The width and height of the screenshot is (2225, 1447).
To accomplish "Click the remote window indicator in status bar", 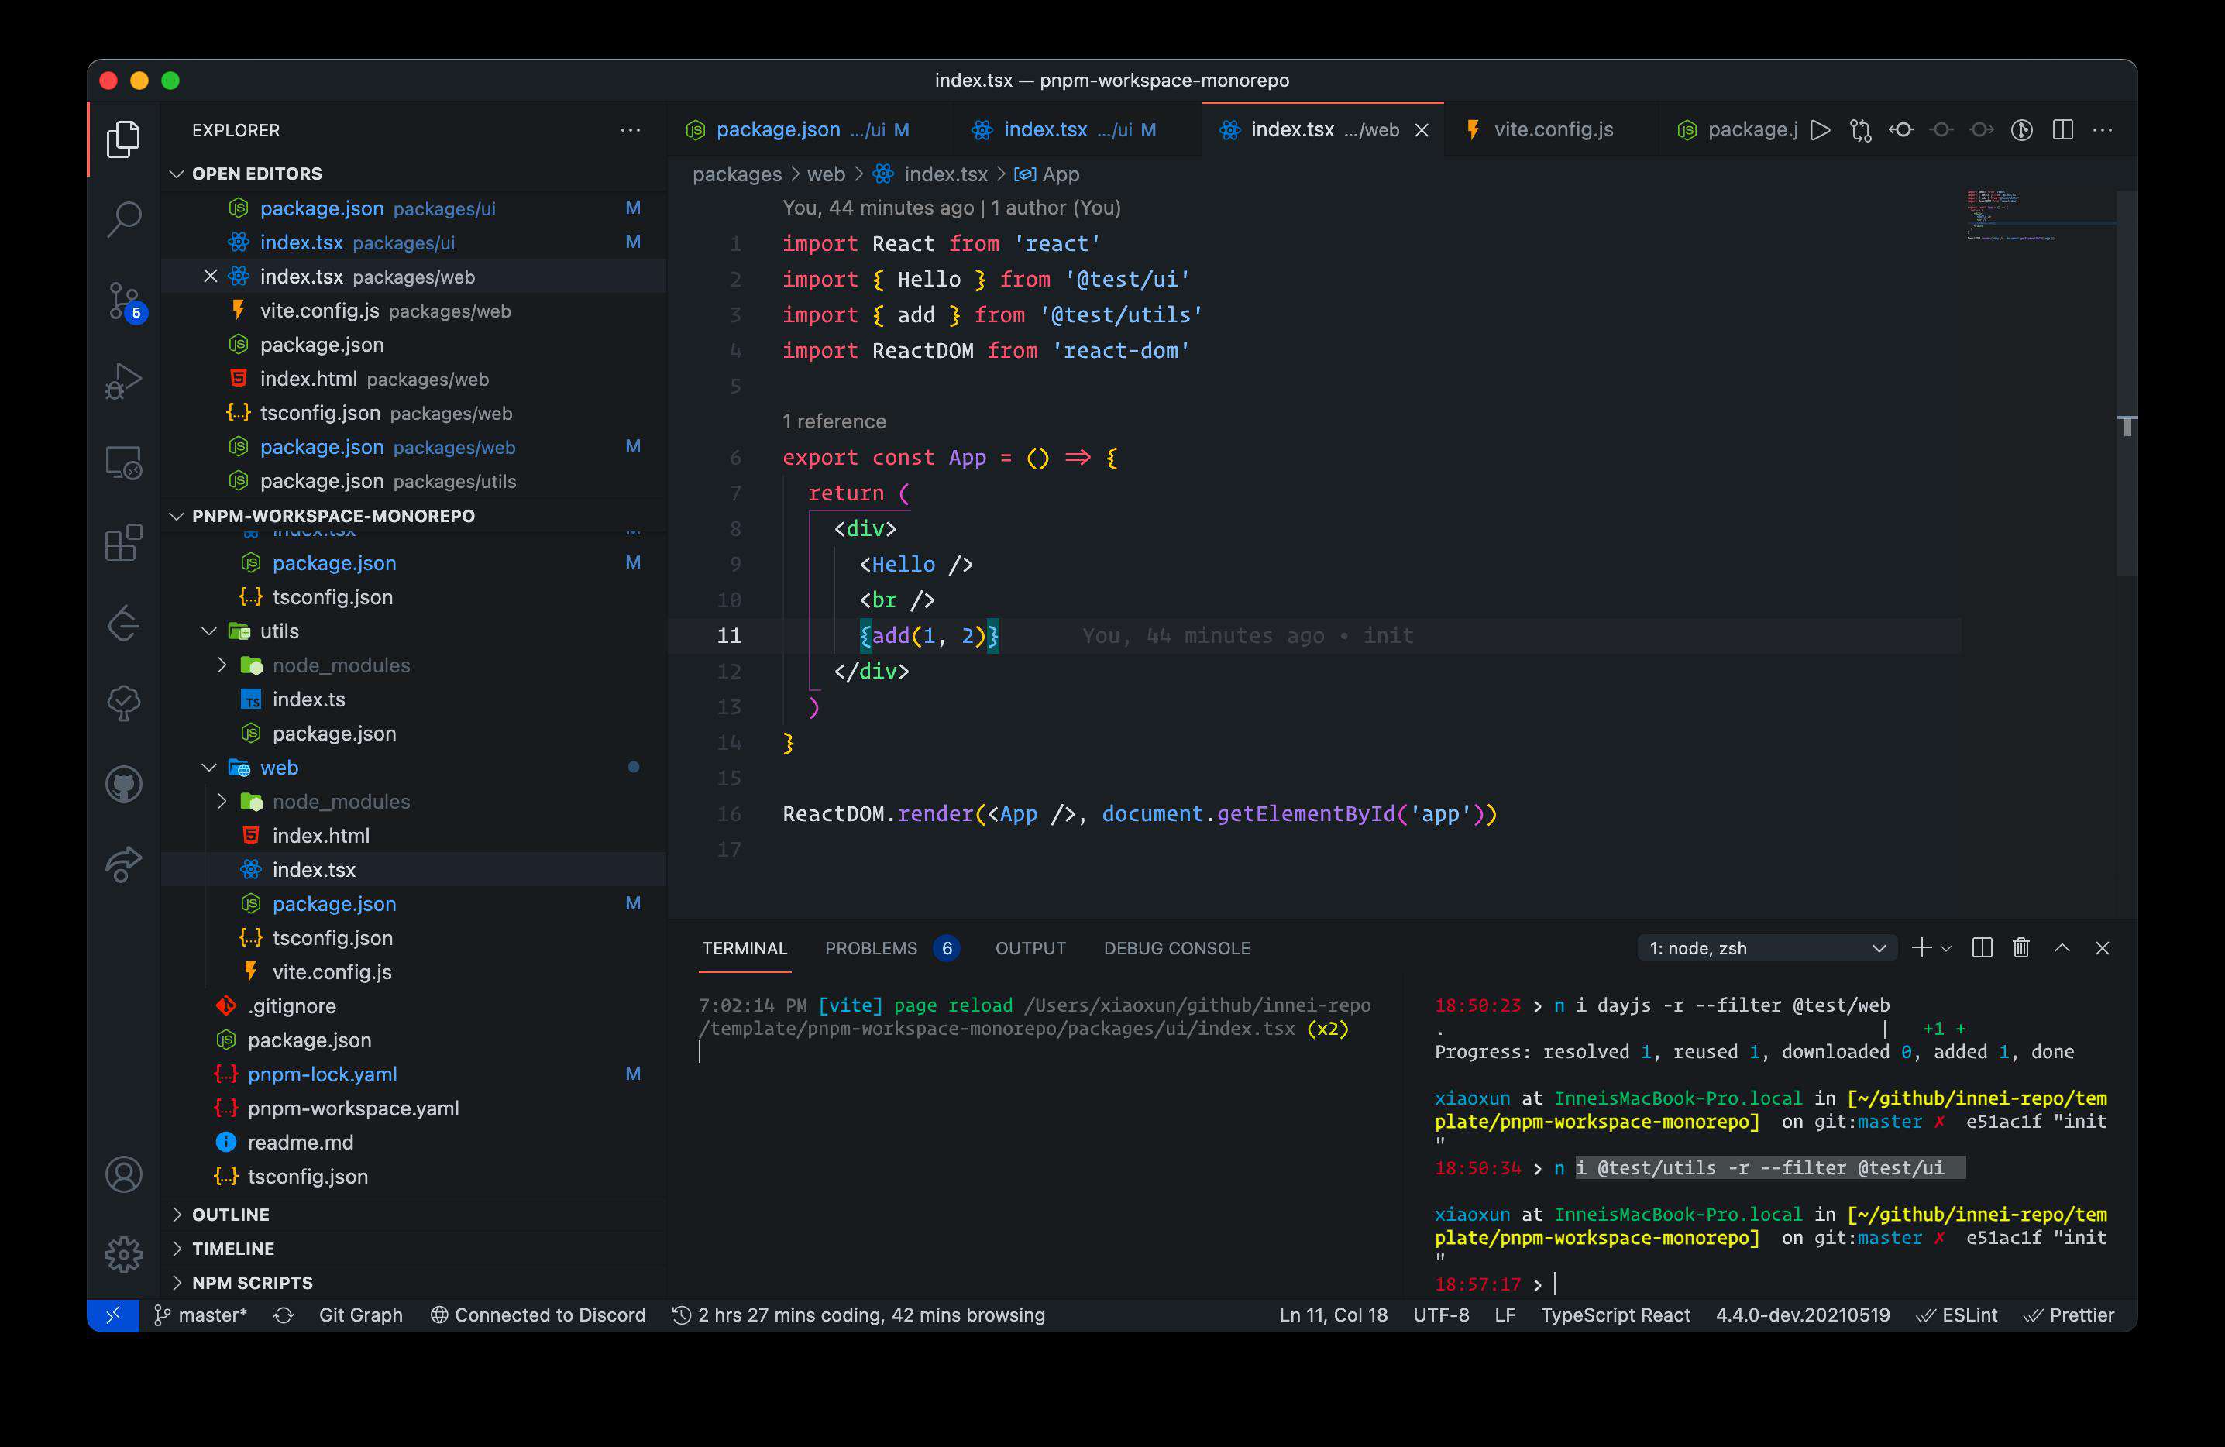I will click(x=113, y=1315).
